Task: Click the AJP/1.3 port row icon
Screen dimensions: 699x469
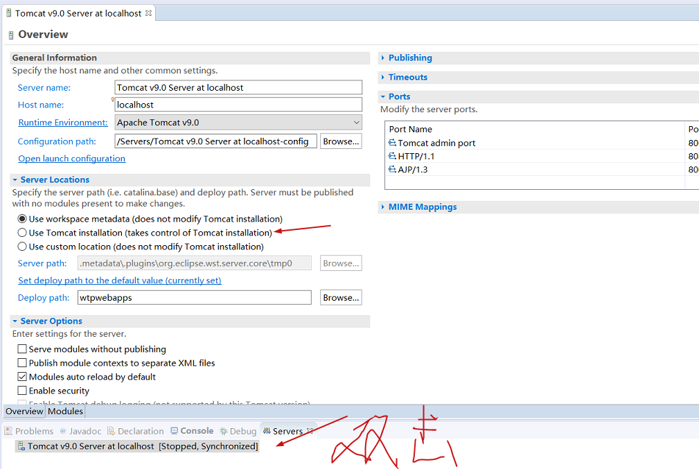Action: [x=392, y=170]
